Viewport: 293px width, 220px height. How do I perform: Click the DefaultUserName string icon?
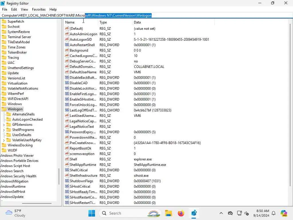pos(67,72)
